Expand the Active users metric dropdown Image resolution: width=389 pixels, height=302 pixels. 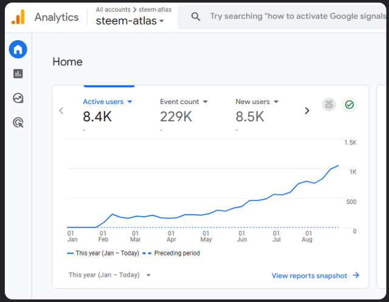click(130, 102)
